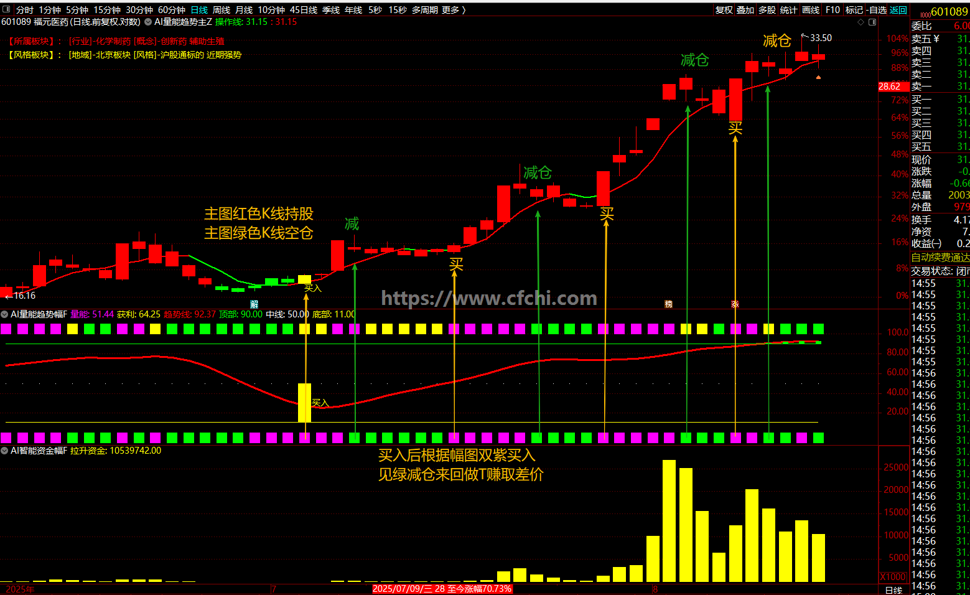Viewport: 970px width, 595px height.
Task: Click the 买一 order book row
Action: [940, 100]
